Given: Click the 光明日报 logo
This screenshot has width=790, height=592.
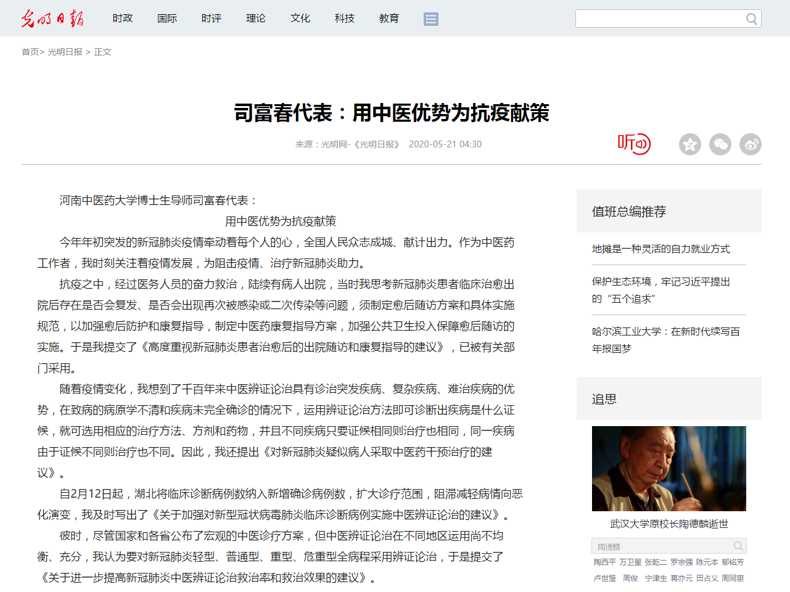Looking at the screenshot, I should [52, 18].
